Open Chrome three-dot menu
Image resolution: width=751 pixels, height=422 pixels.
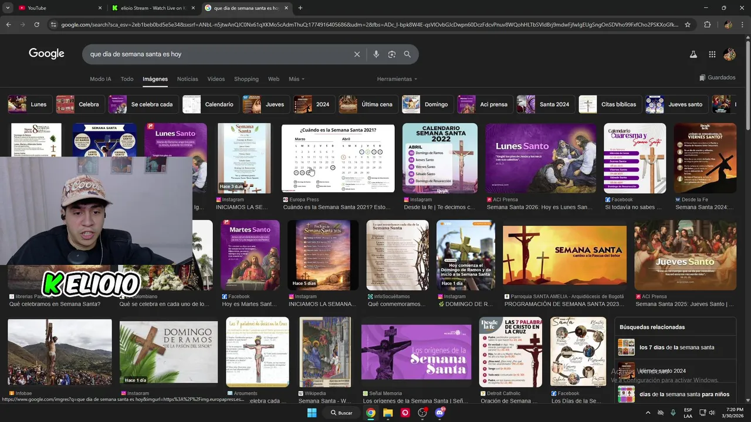pos(742,25)
